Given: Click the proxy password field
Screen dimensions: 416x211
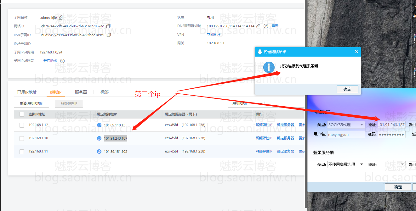Looking at the screenshot, I should click(x=392, y=135).
